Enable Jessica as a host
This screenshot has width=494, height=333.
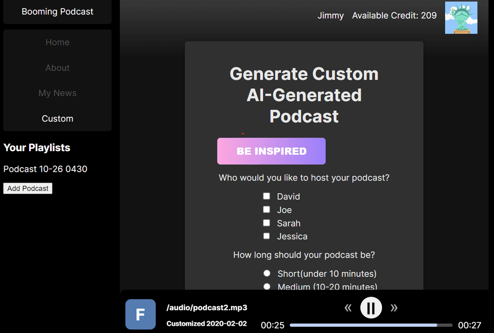click(266, 236)
